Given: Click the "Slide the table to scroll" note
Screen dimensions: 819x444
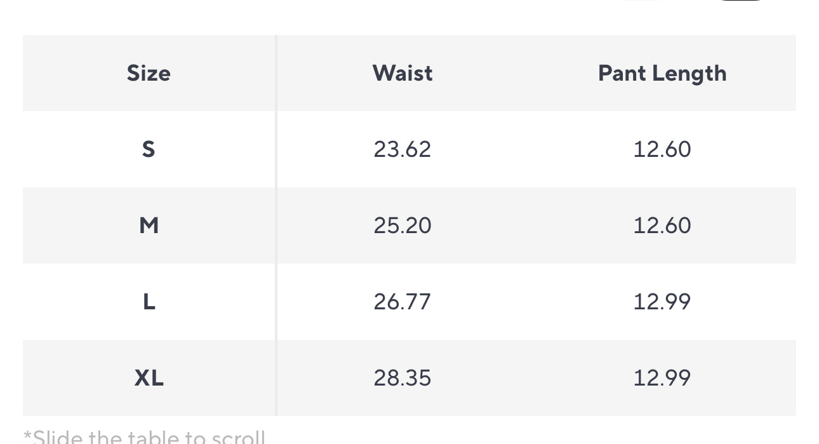Looking at the screenshot, I should (144, 437).
